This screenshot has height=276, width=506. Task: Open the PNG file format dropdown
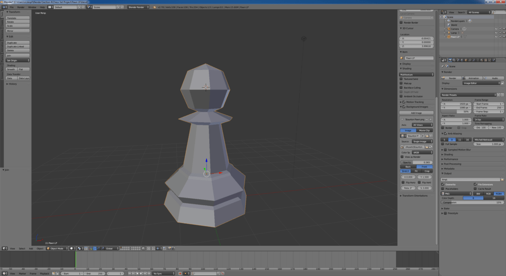pos(456,194)
